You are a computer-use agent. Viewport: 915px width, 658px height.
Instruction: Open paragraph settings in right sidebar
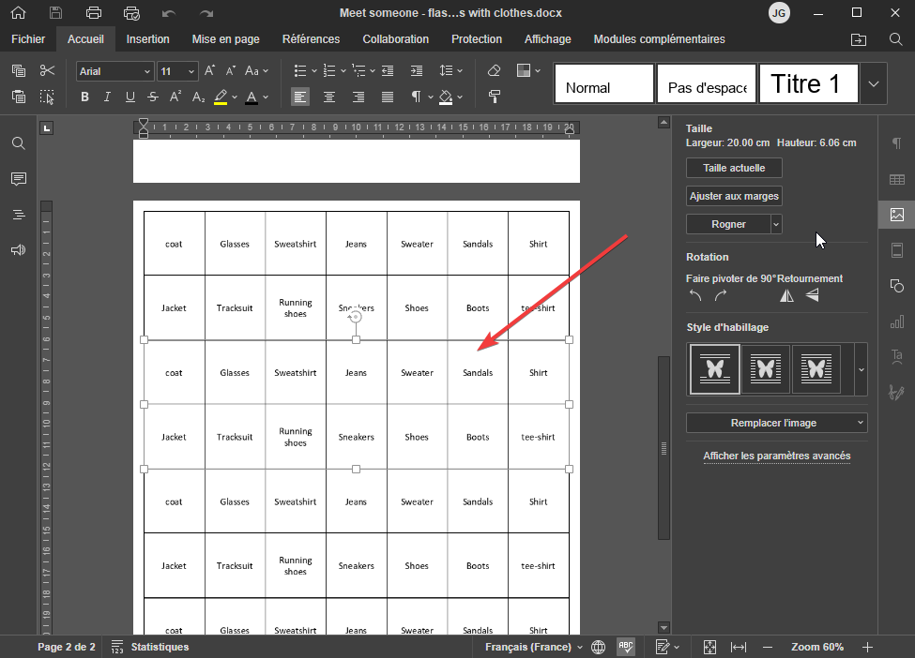click(x=897, y=143)
